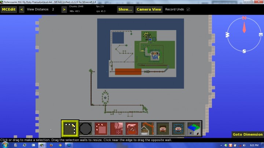The width and height of the screenshot is (264, 148).
Task: Select the Fill and Replace tool
Action: coord(117,129)
